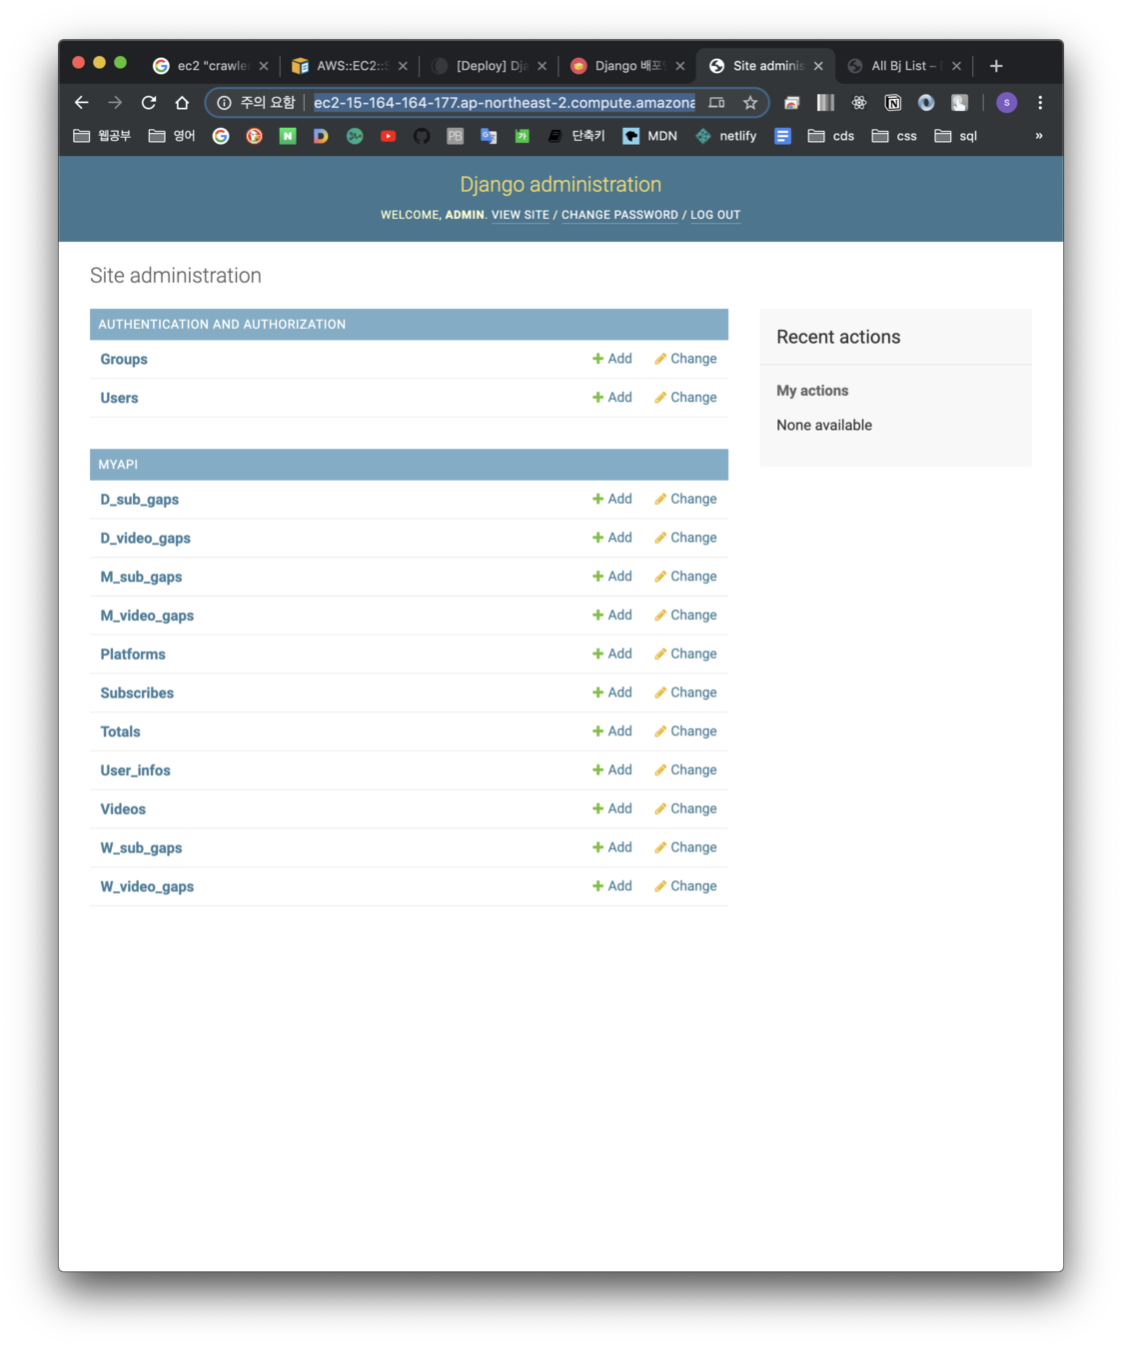Open the 웹공부 bookmark folder
The width and height of the screenshot is (1122, 1349).
click(102, 136)
